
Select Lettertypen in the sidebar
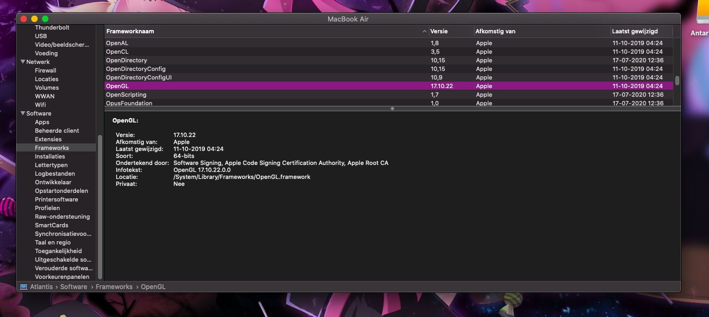point(51,165)
